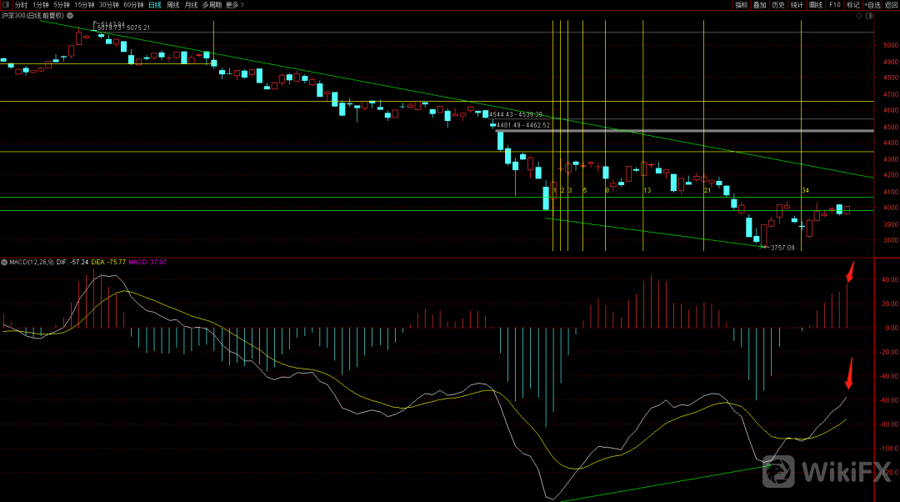Click the 返回 back button
This screenshot has width=900, height=502.
(892, 5)
